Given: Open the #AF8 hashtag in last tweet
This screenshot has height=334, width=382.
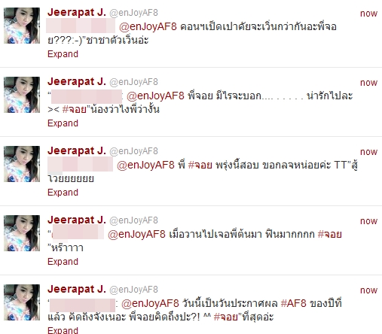Looking at the screenshot, I should click(293, 303).
